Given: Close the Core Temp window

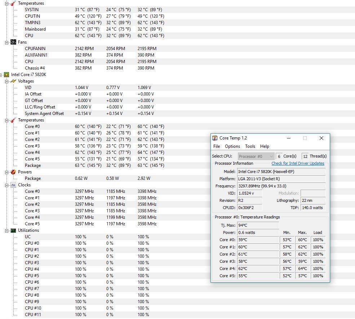Looking at the screenshot, I should [x=321, y=138].
